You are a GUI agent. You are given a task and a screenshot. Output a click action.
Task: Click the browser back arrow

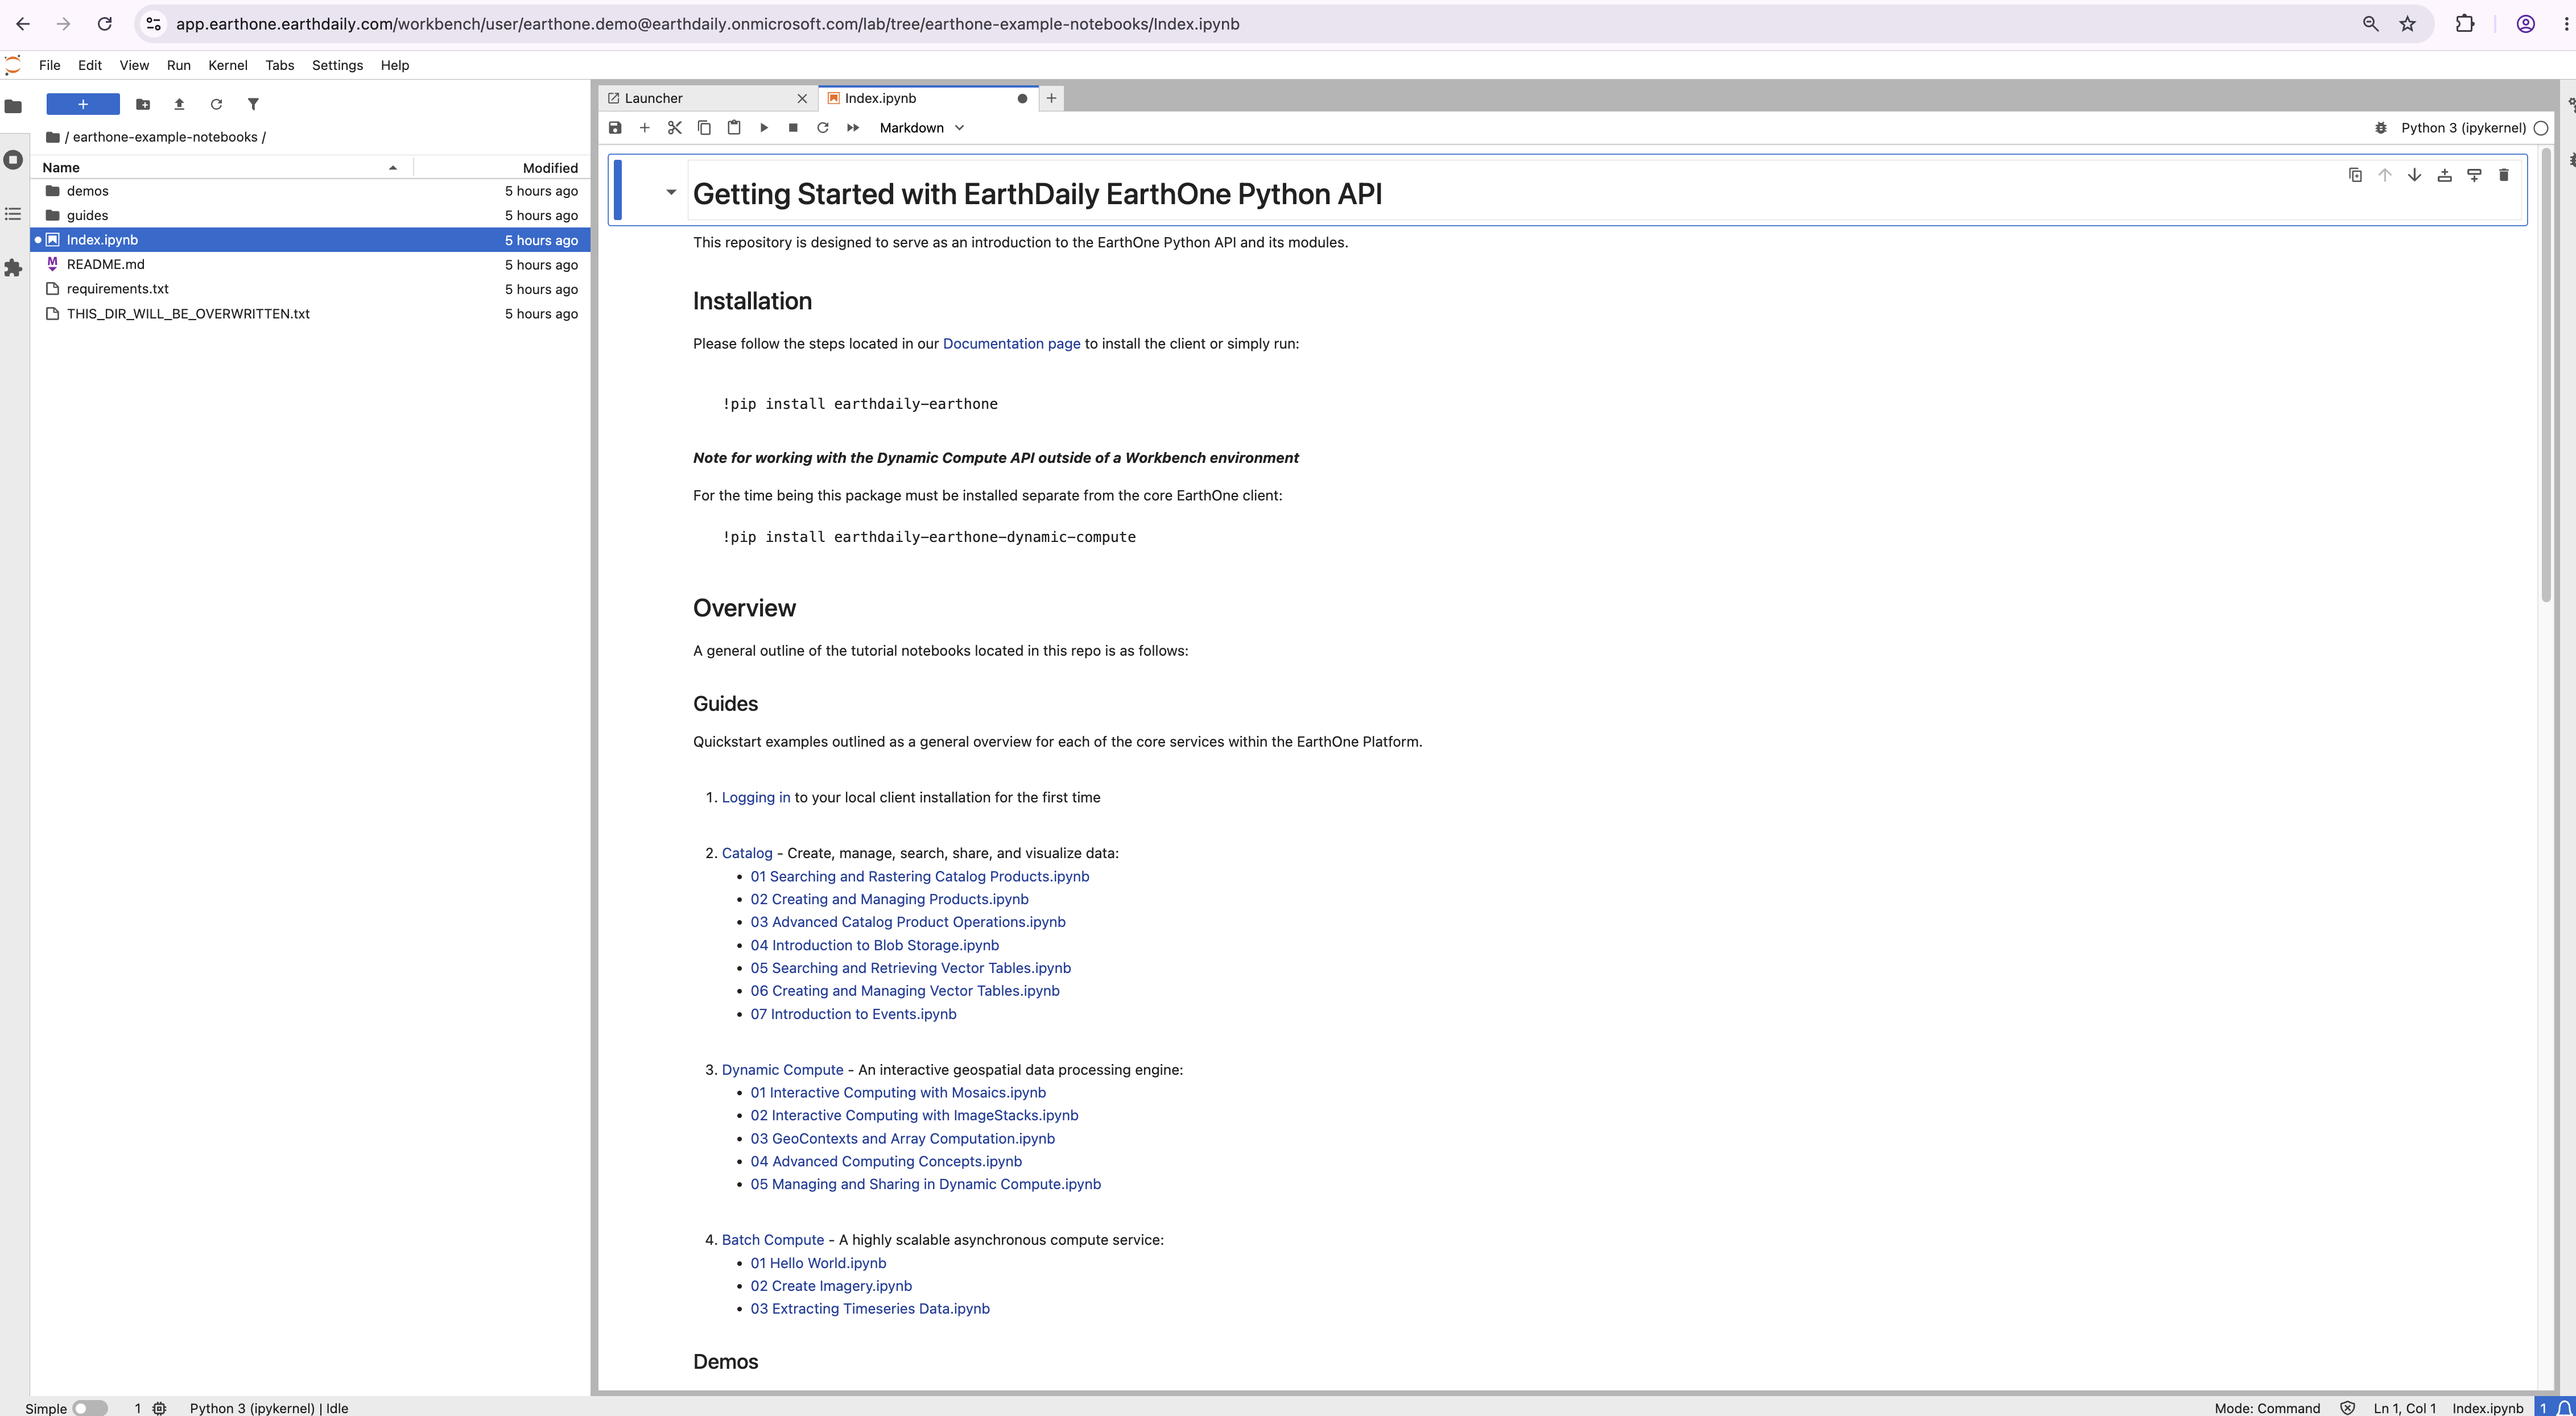tap(23, 24)
